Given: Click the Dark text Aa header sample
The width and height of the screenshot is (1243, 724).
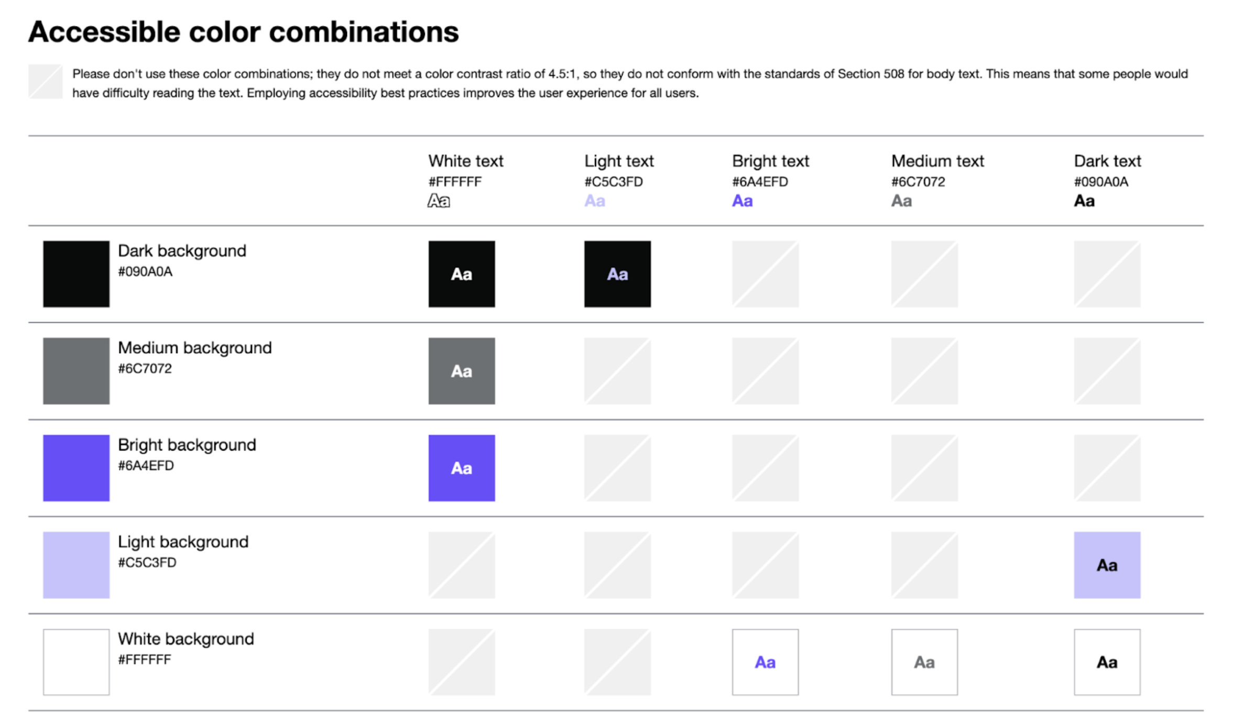Looking at the screenshot, I should [x=1084, y=201].
